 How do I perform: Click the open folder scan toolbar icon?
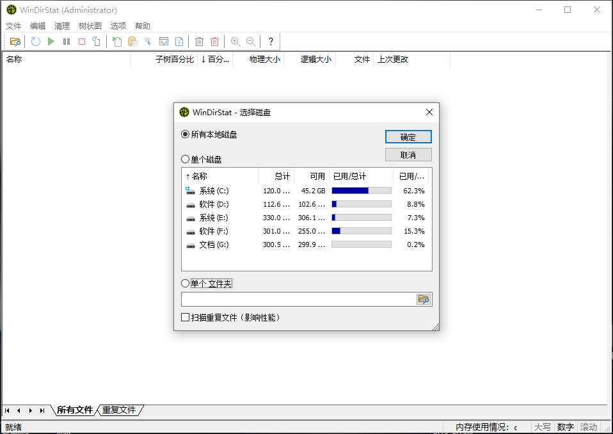click(x=15, y=42)
